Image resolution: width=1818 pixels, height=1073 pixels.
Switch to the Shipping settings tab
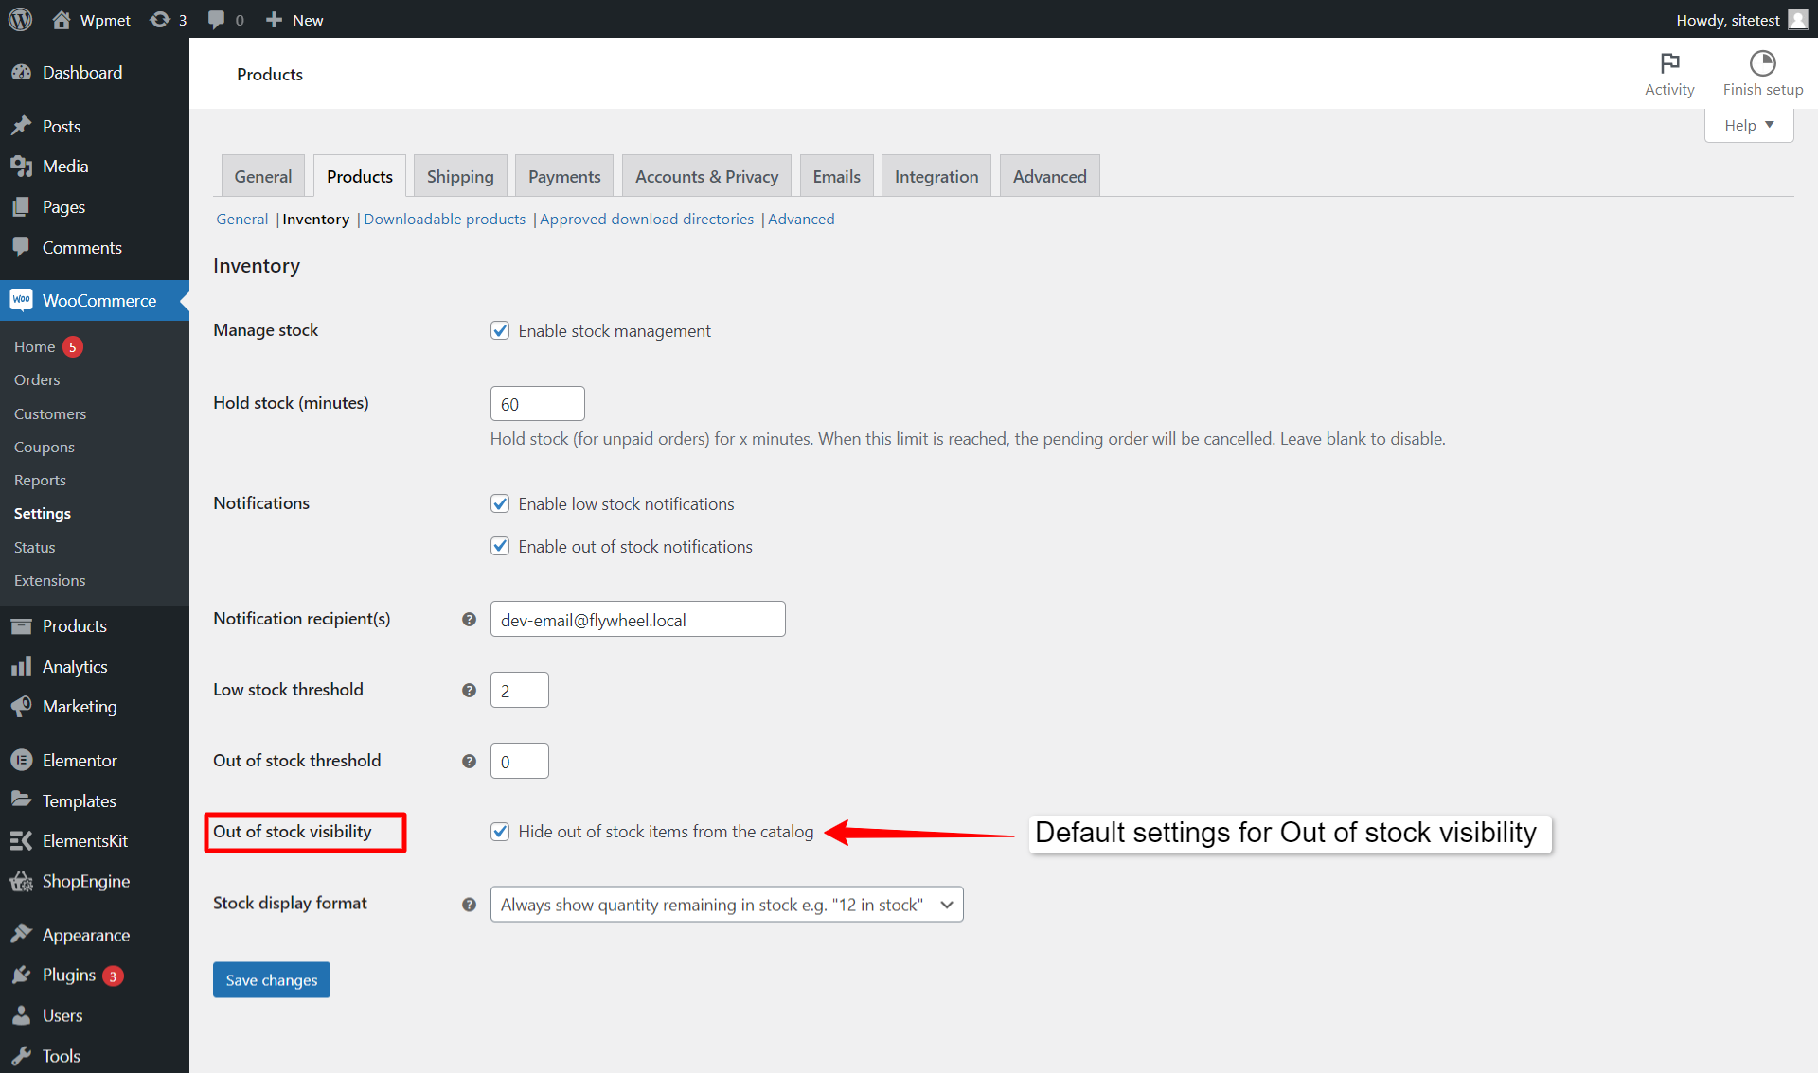pos(460,175)
